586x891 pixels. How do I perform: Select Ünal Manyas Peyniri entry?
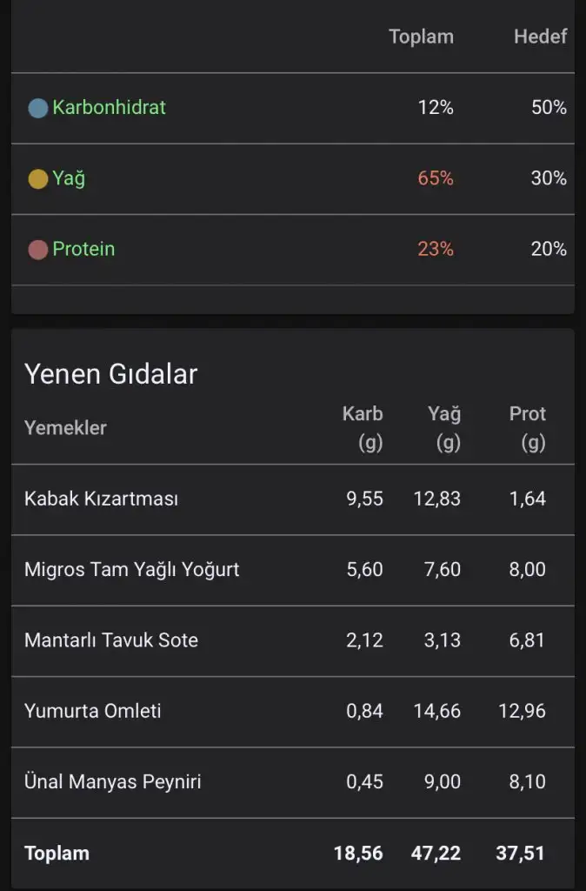112,781
